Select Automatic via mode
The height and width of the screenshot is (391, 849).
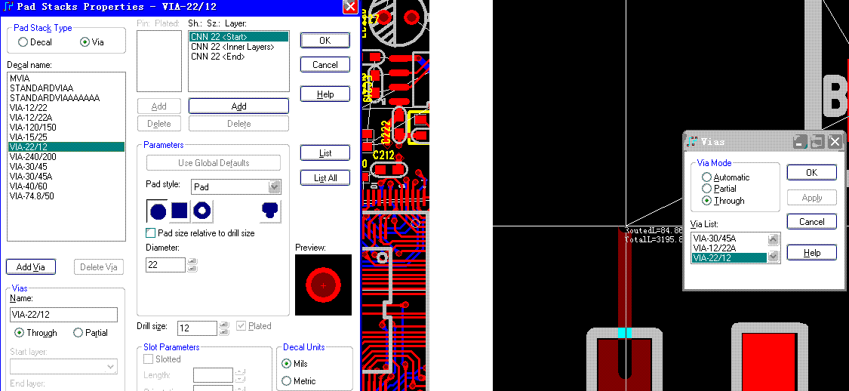click(706, 177)
